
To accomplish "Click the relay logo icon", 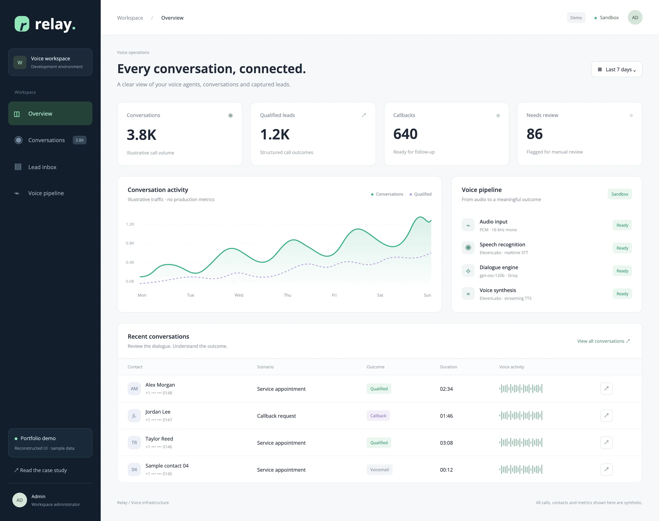I will [22, 24].
